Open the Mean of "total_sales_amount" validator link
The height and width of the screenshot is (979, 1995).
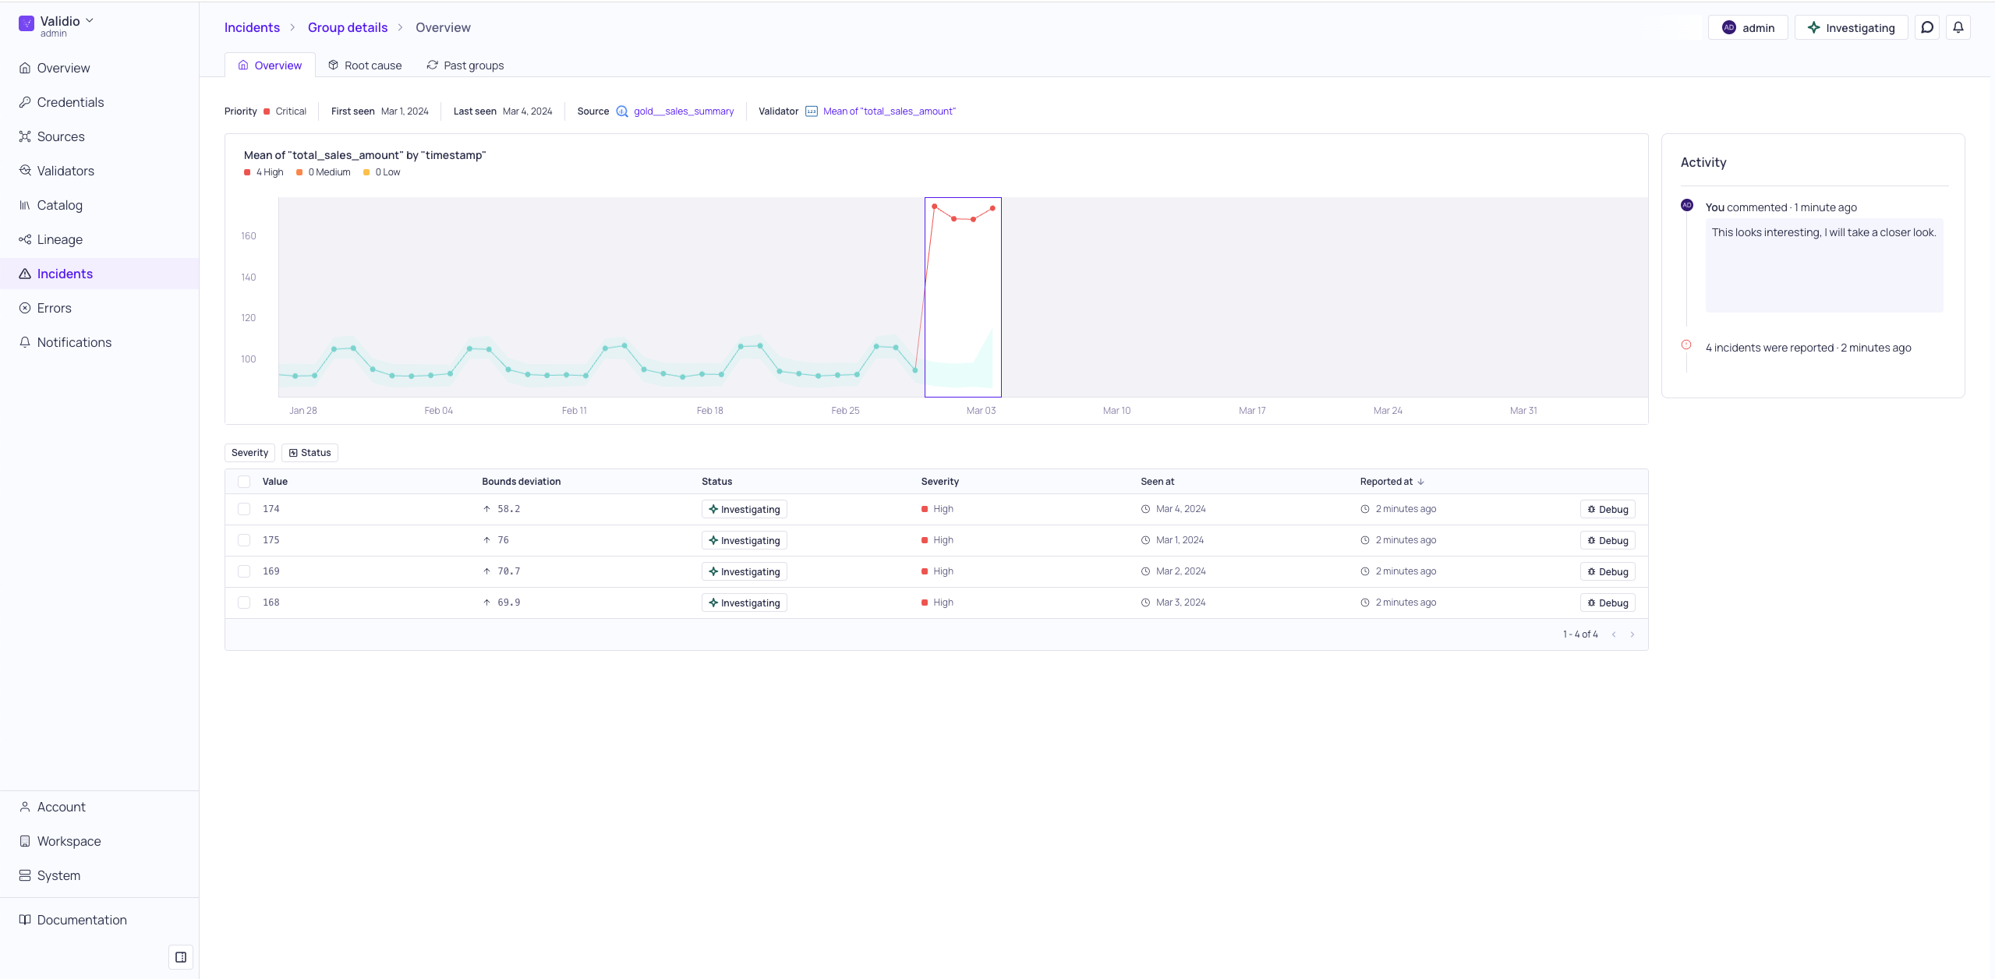889,111
